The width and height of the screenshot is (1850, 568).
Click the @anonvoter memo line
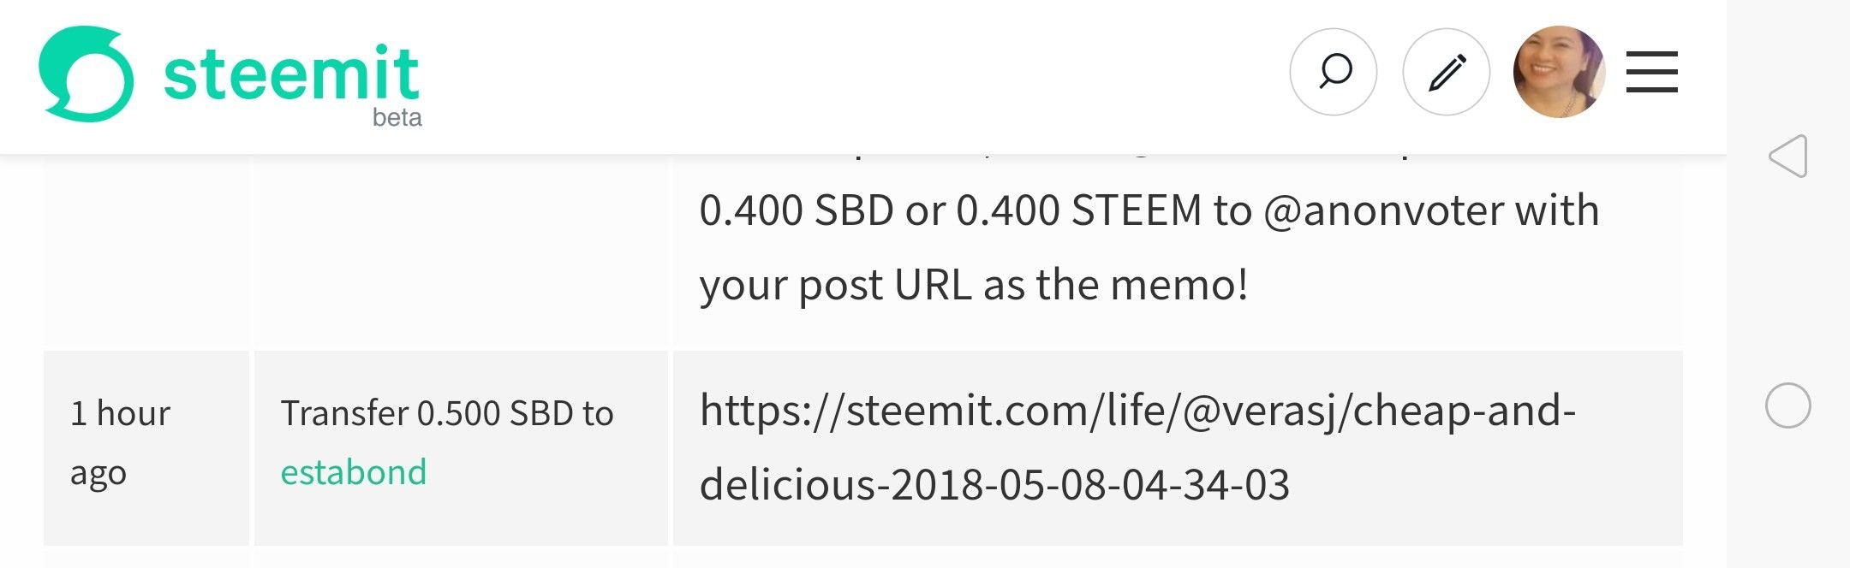pyautogui.click(x=1149, y=210)
